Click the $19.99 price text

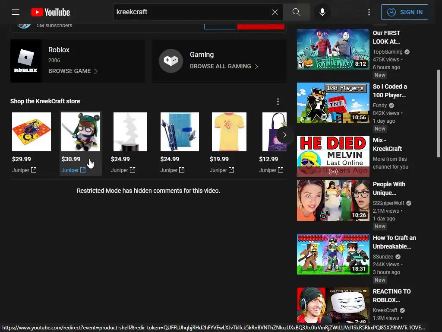coord(219,159)
